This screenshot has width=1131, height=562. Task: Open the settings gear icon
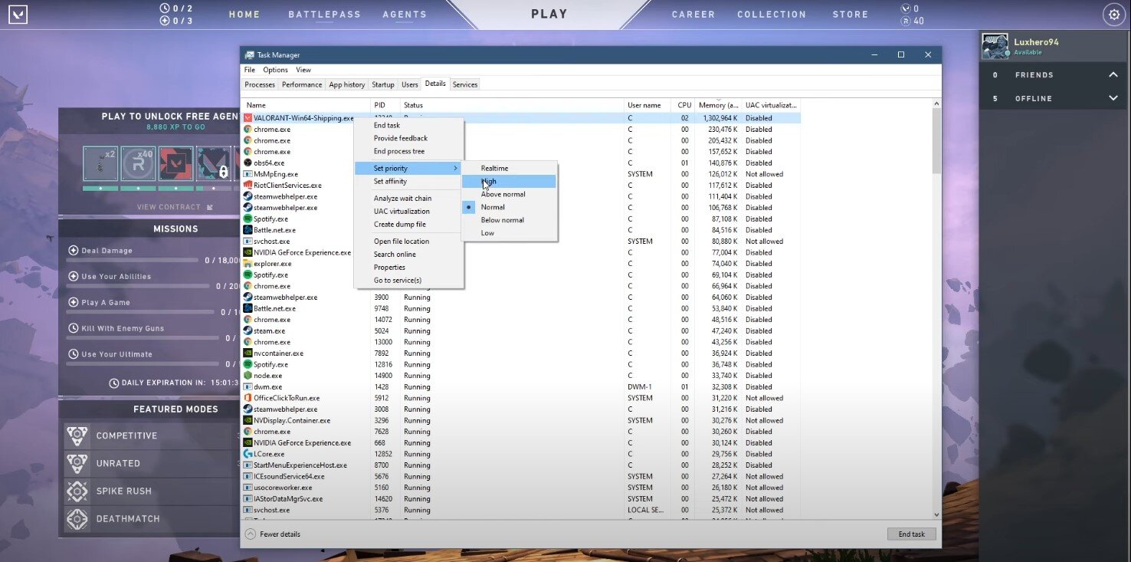pos(1113,15)
